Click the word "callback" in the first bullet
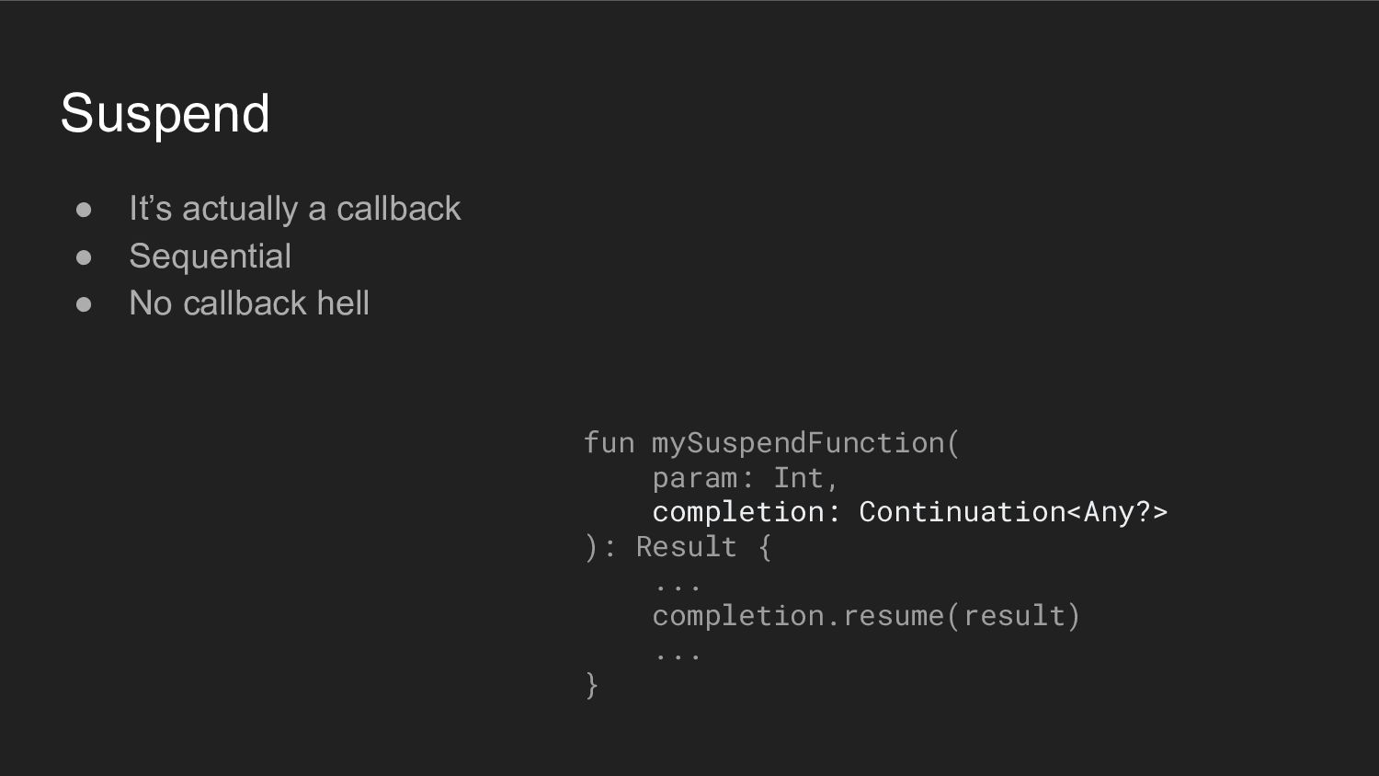This screenshot has width=1379, height=776. (x=398, y=209)
